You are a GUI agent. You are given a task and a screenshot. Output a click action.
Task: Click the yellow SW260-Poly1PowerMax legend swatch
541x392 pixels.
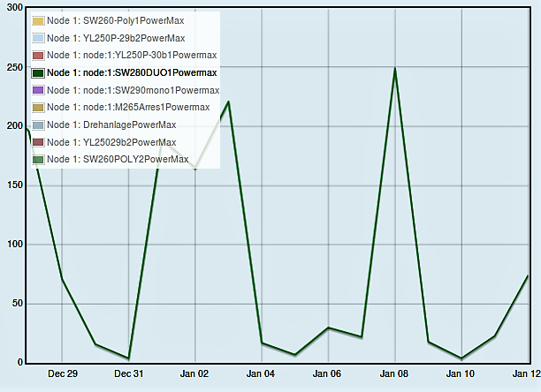[38, 21]
